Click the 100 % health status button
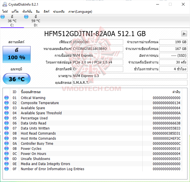 click(16, 54)
